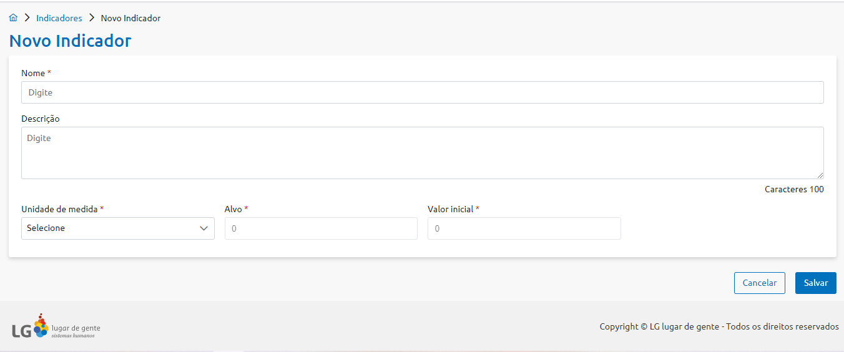Click the LG lugar de gente logo
844x352 pixels.
tap(55, 326)
